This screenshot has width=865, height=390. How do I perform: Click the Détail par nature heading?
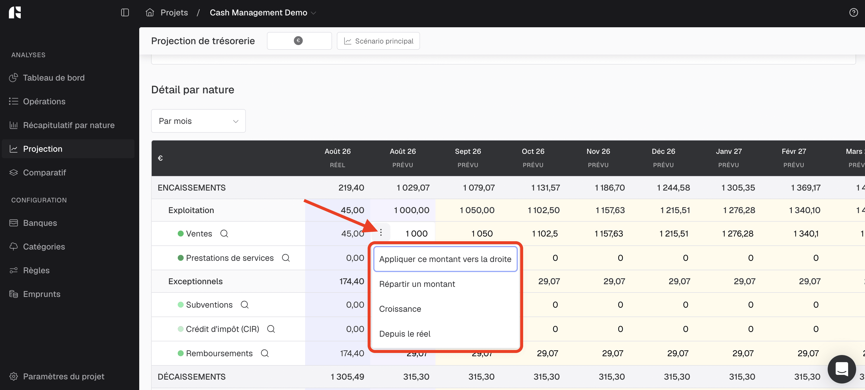pyautogui.click(x=193, y=90)
